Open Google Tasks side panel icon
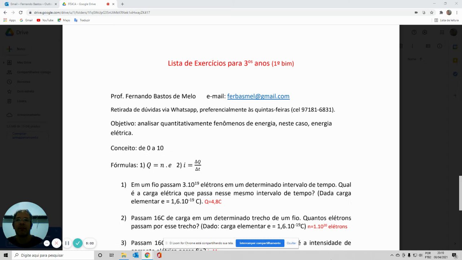The width and height of the screenshot is (462, 260). 455,74
